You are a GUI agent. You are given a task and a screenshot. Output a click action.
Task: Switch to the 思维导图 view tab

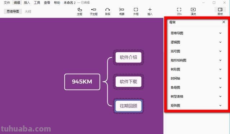(13, 11)
